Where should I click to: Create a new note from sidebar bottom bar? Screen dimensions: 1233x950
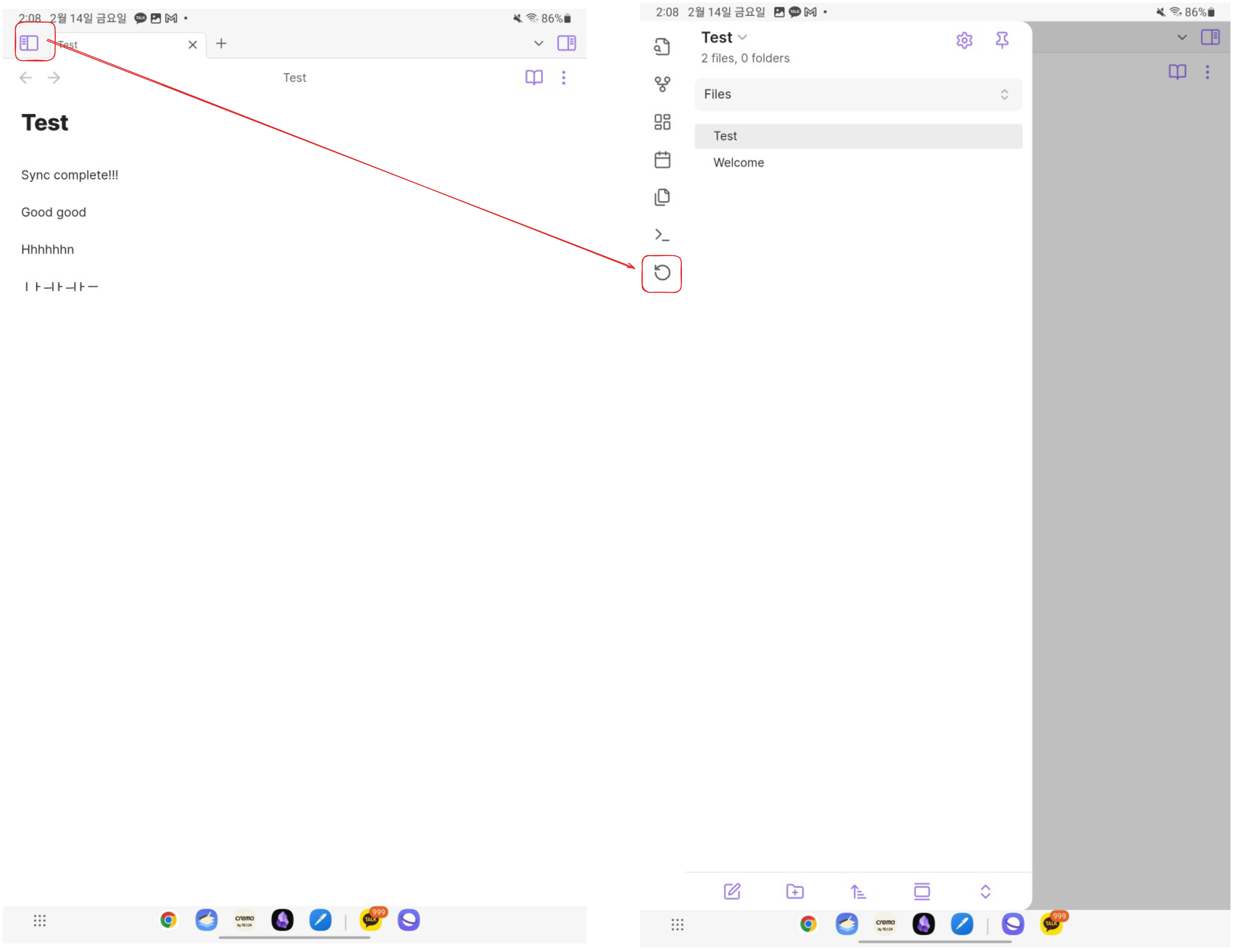point(732,891)
